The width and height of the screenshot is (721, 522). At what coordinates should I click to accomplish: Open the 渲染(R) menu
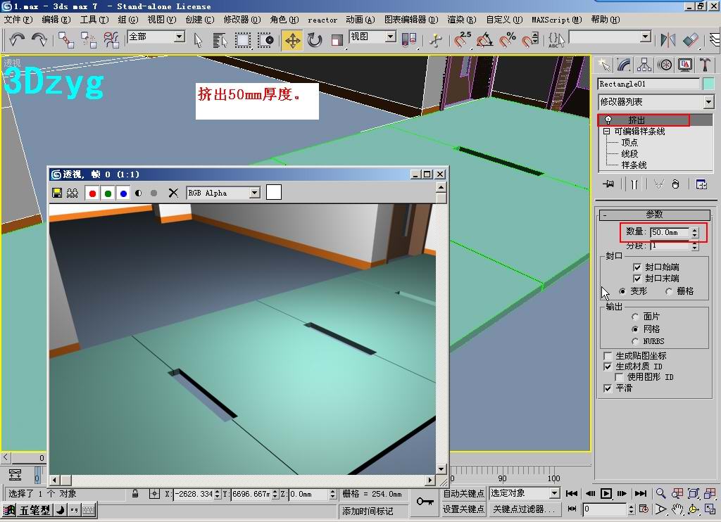[x=462, y=19]
